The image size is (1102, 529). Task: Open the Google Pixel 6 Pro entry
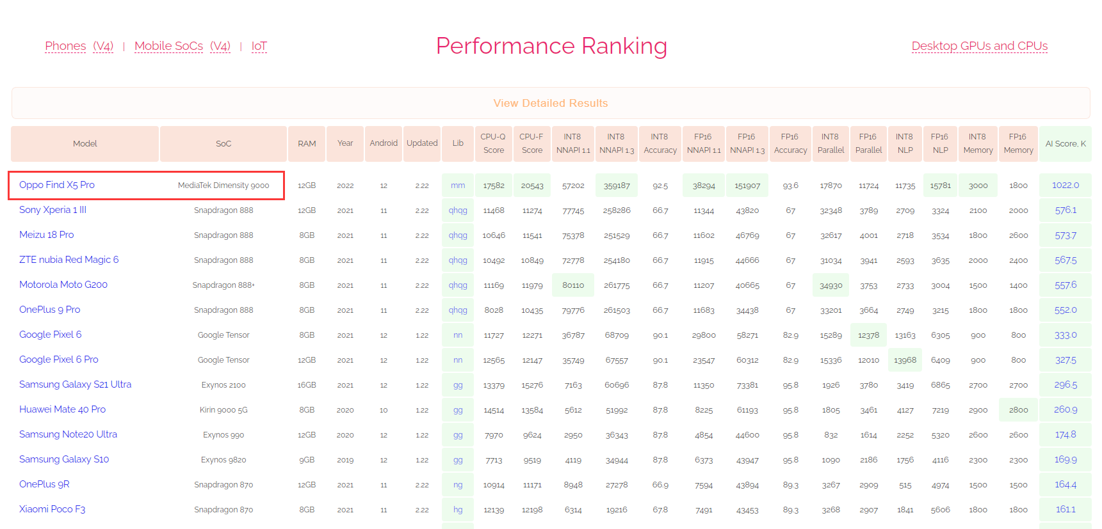tap(58, 359)
